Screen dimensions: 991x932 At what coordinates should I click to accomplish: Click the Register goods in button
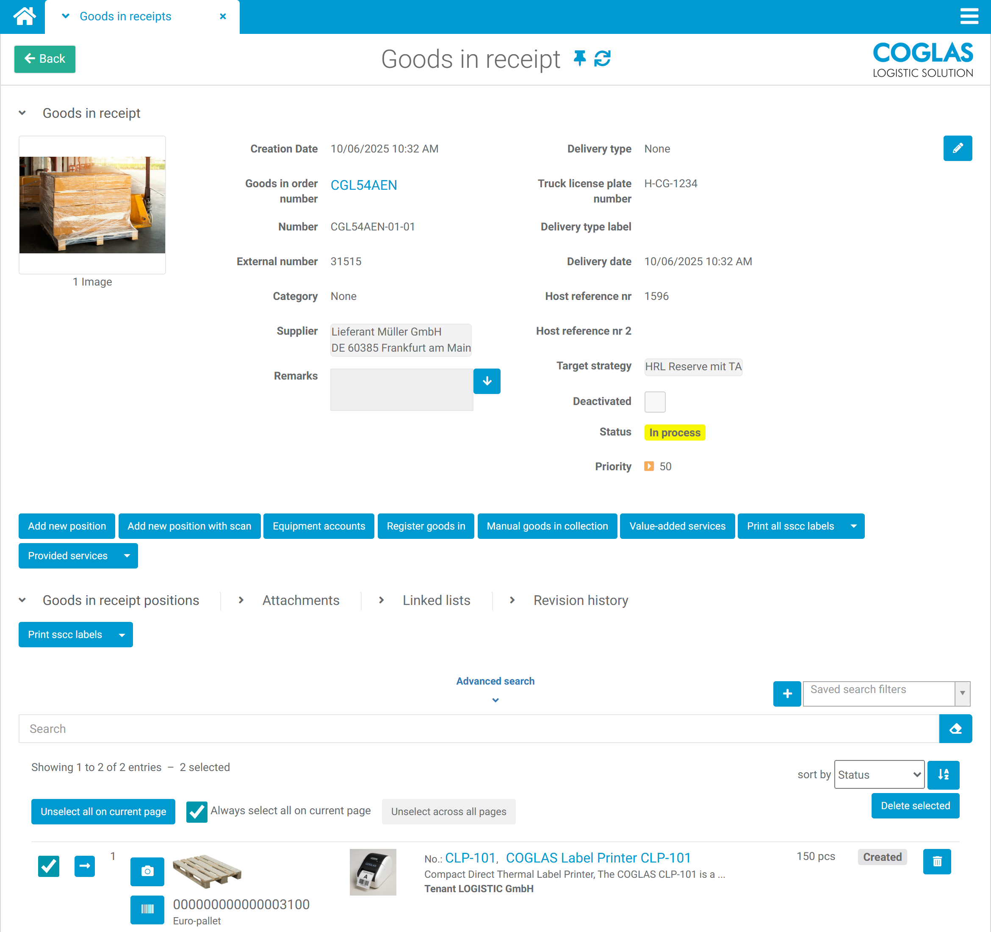pyautogui.click(x=425, y=526)
